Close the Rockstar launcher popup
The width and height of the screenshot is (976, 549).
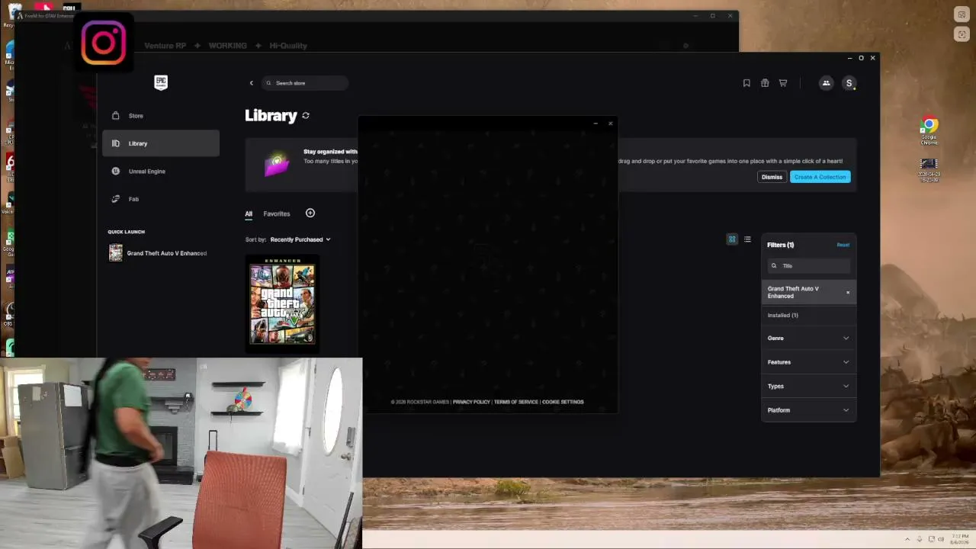pos(610,124)
